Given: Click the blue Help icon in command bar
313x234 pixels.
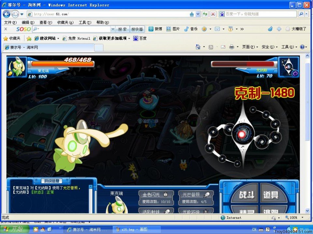Looking at the screenshot, I should click(x=302, y=47).
